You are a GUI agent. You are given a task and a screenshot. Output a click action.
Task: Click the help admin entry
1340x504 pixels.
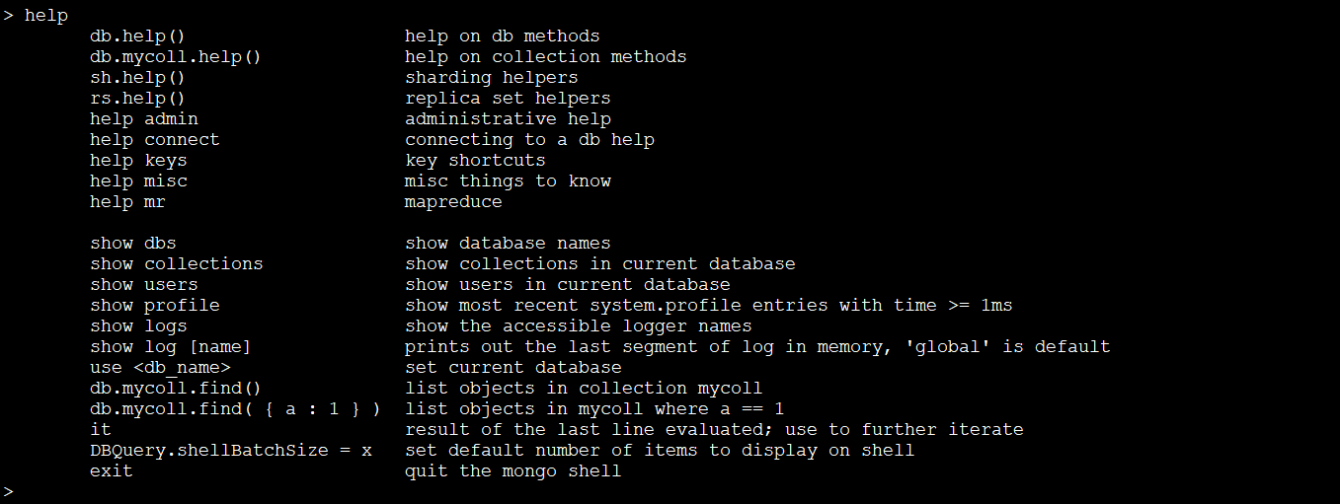pos(144,119)
